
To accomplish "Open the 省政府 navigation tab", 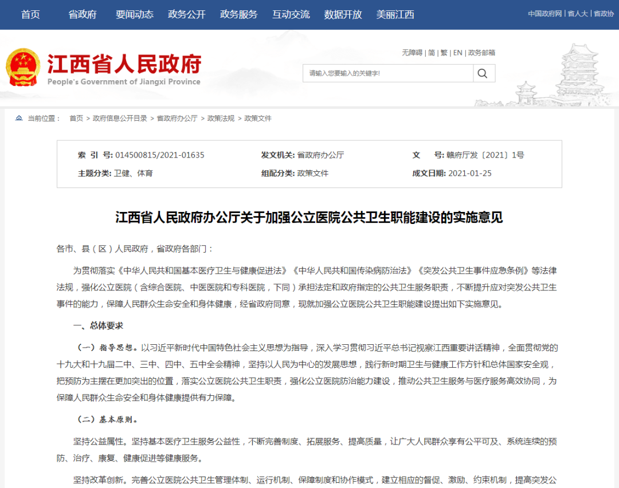I will (x=83, y=14).
